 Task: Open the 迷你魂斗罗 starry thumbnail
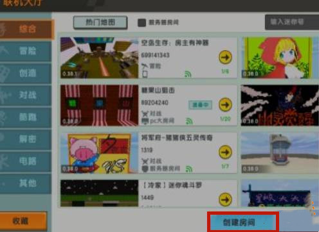(99, 194)
